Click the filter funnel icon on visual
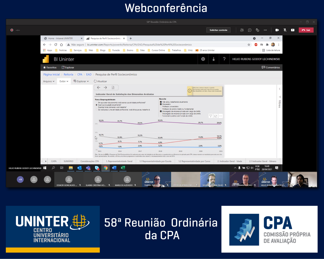The width and height of the screenshot is (324, 259). (x=210, y=116)
